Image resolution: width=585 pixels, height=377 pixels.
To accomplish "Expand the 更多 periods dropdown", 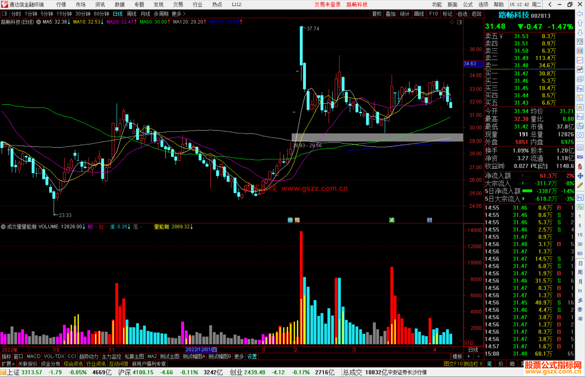I will click(x=178, y=14).
